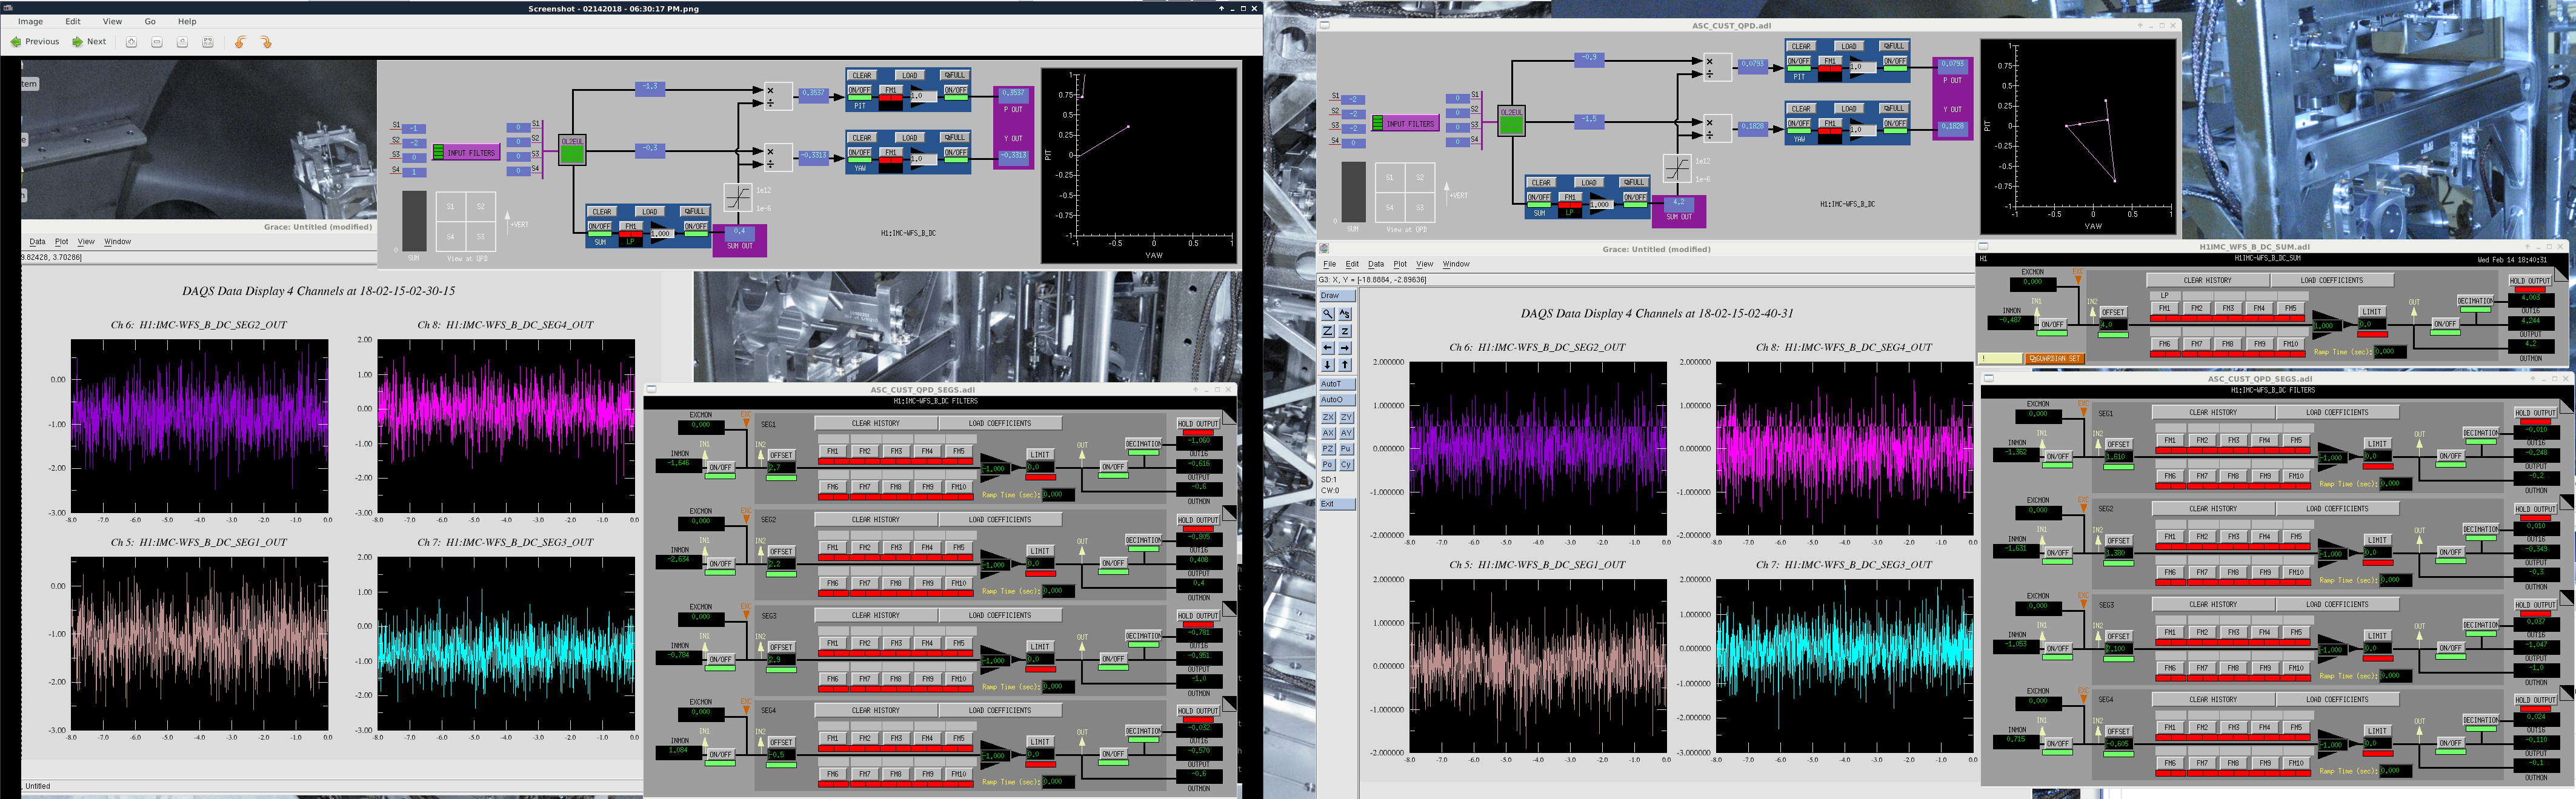Toggle HOLD OUTPUT in the DC_SUM panel
Viewport: 2576px width, 799px height.
point(2530,281)
